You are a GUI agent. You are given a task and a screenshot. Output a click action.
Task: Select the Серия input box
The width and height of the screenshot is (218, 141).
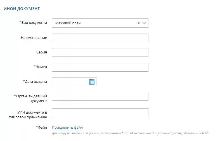[100, 53]
